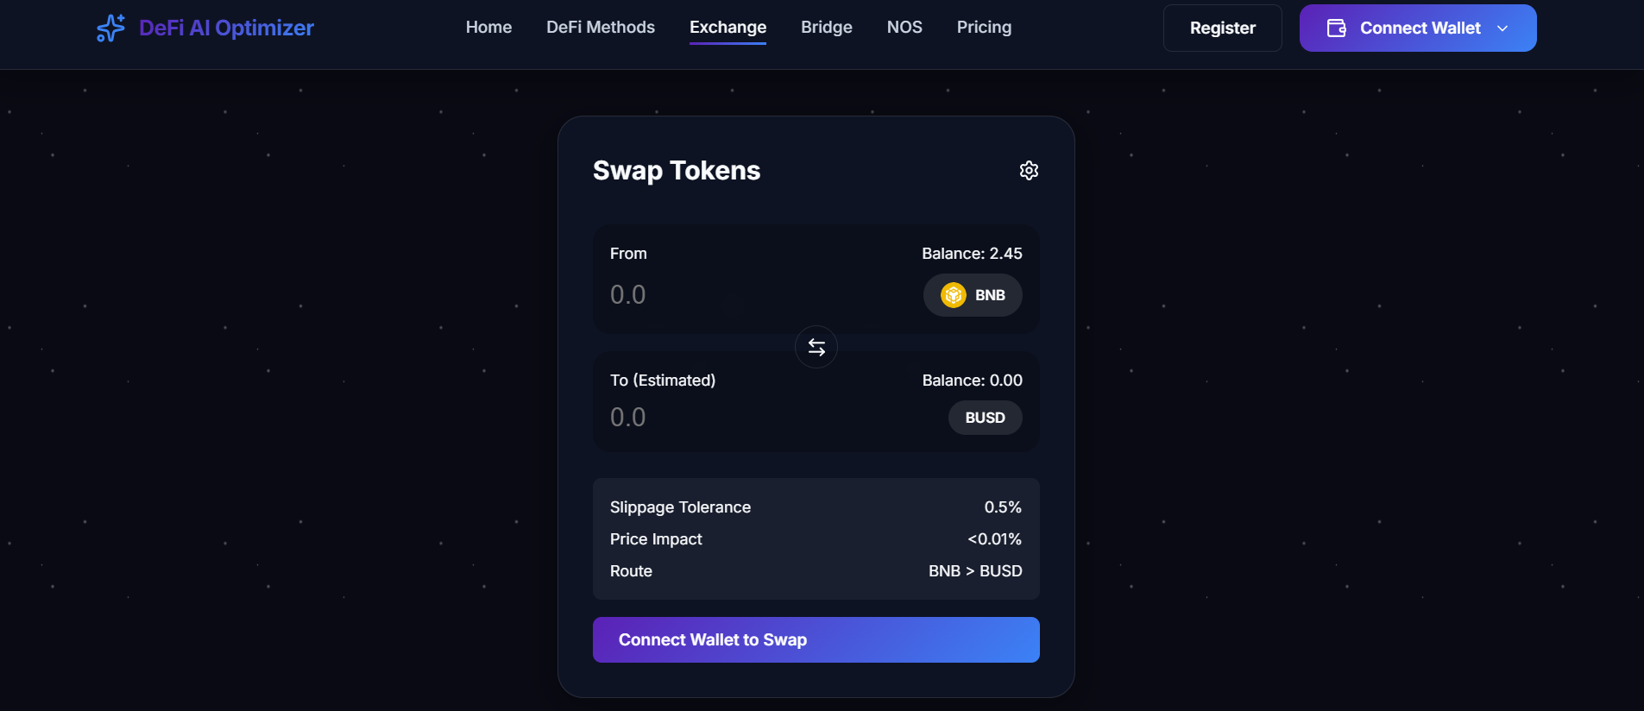
Task: Go to the Home menu item
Action: (488, 28)
